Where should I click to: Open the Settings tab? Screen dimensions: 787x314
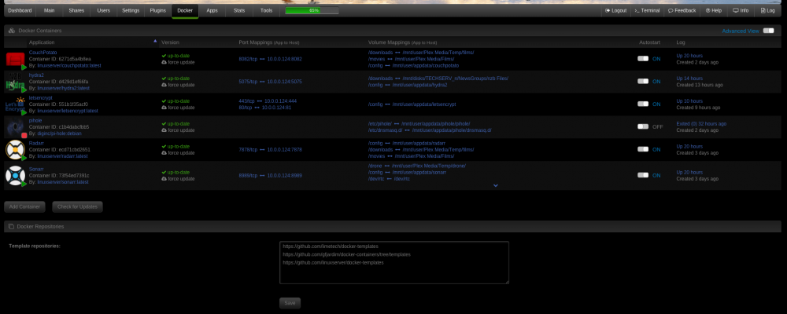pos(131,10)
